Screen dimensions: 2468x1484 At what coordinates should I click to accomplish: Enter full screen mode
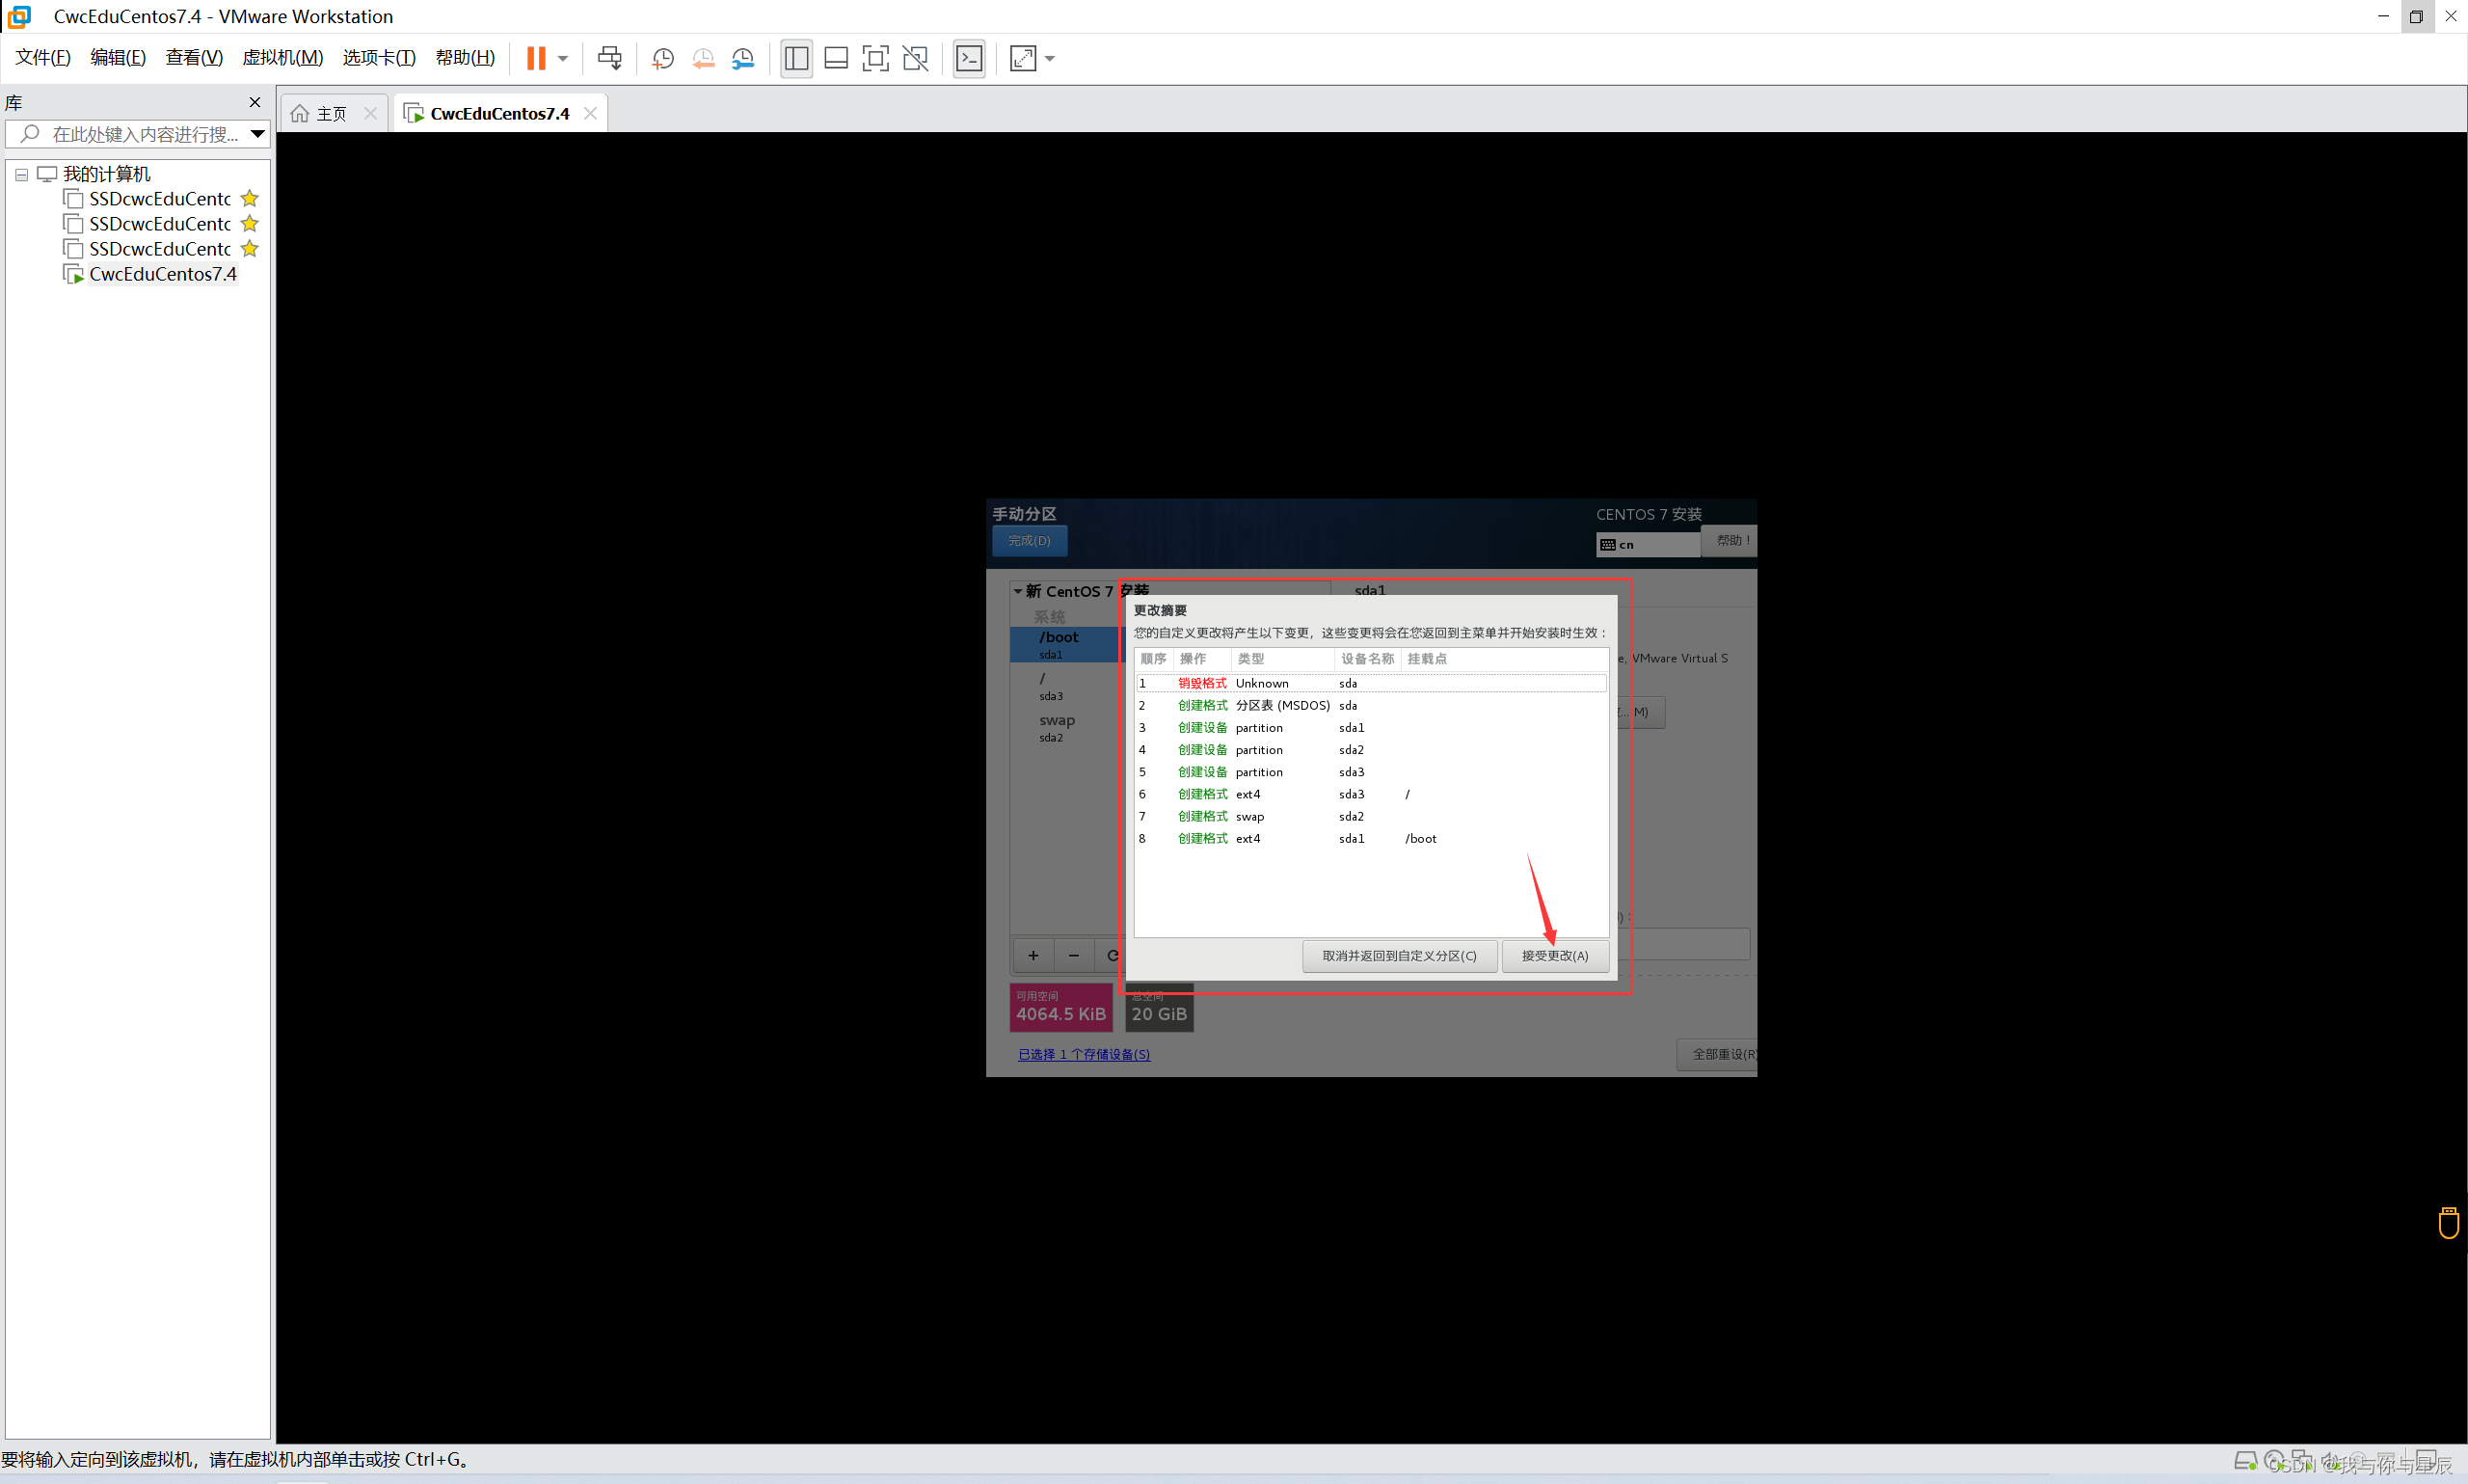point(874,58)
